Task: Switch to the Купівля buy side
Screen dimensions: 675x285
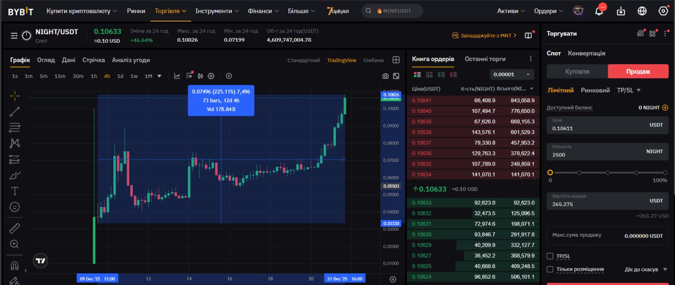Action: tap(577, 71)
